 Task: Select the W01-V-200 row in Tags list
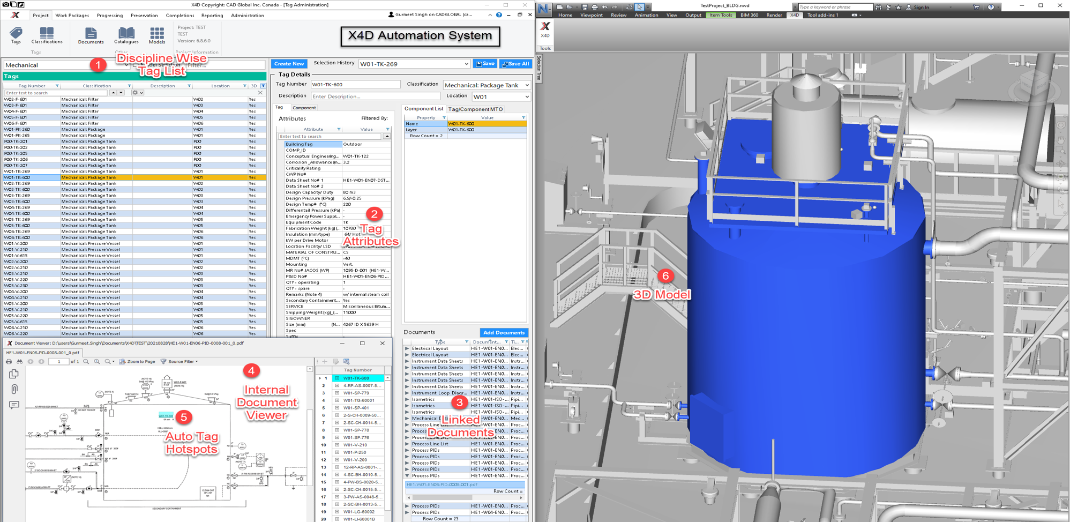(x=134, y=243)
